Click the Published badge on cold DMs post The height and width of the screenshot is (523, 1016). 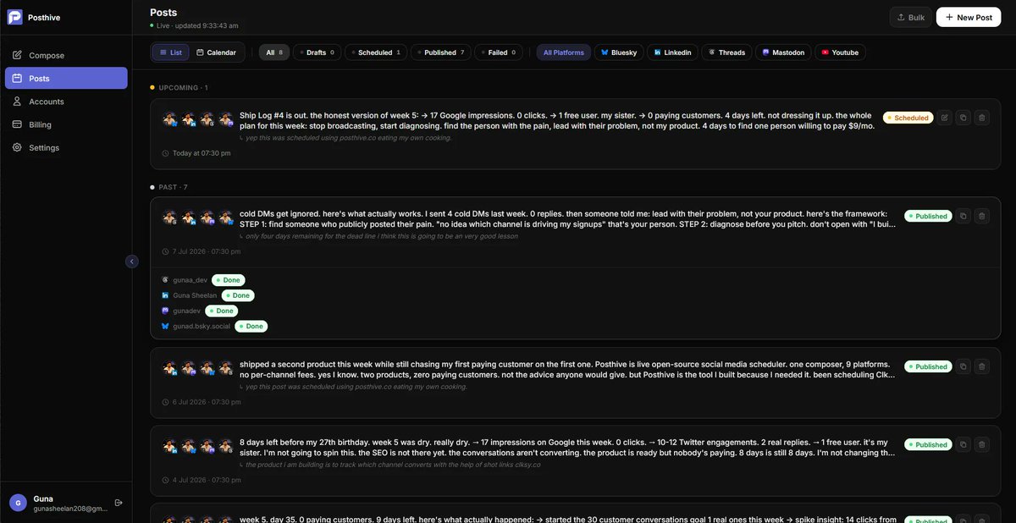pos(928,216)
